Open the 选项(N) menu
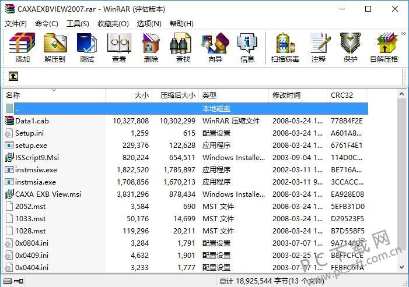Screen dimensions: 409x287 point(149,24)
